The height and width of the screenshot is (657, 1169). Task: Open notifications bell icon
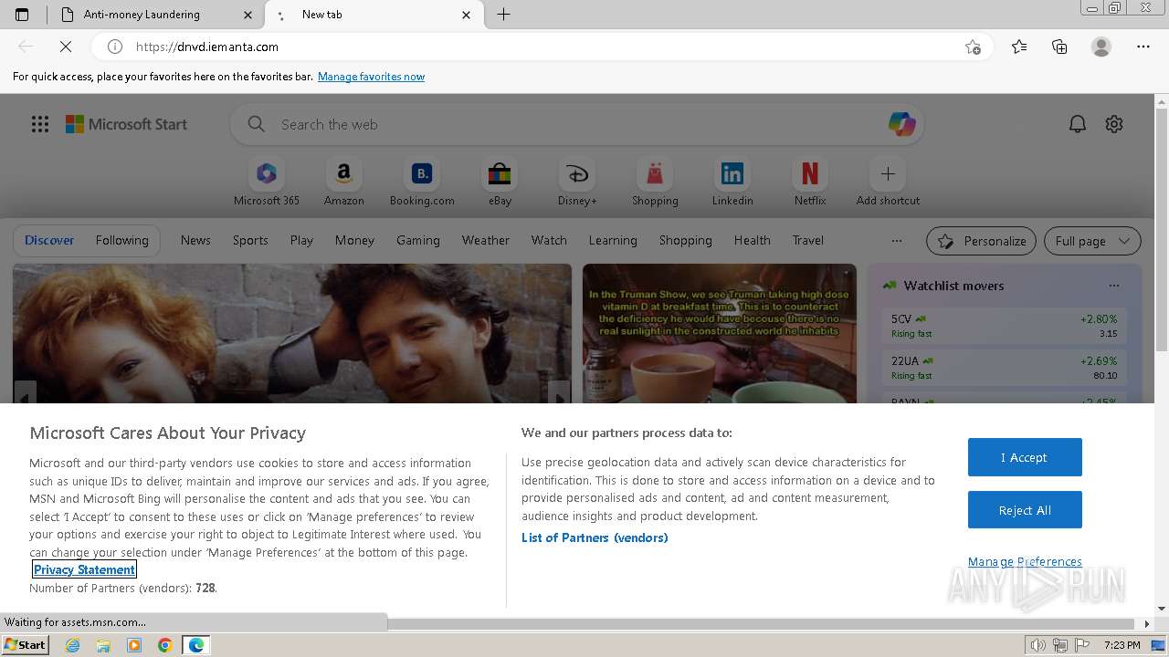tap(1078, 124)
